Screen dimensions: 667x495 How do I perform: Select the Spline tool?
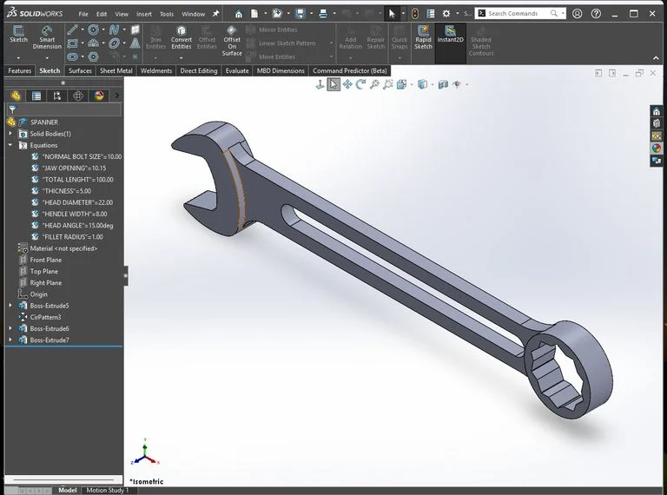(x=114, y=30)
